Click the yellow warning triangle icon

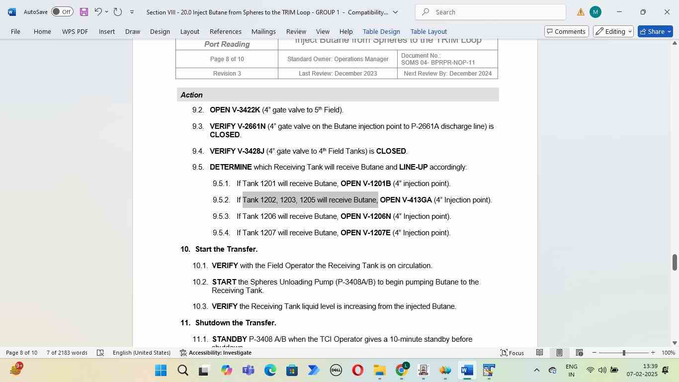click(x=581, y=12)
